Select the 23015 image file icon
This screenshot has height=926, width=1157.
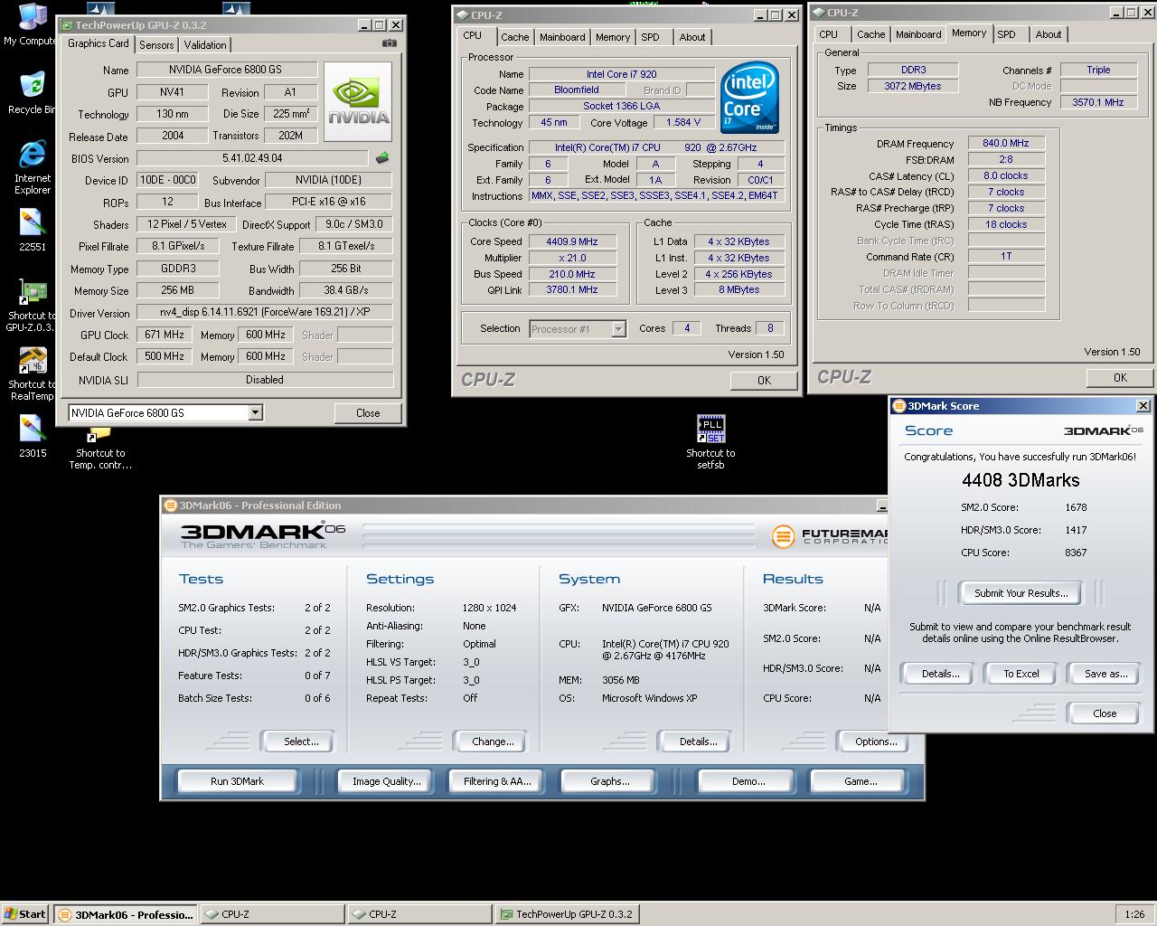[x=32, y=436]
